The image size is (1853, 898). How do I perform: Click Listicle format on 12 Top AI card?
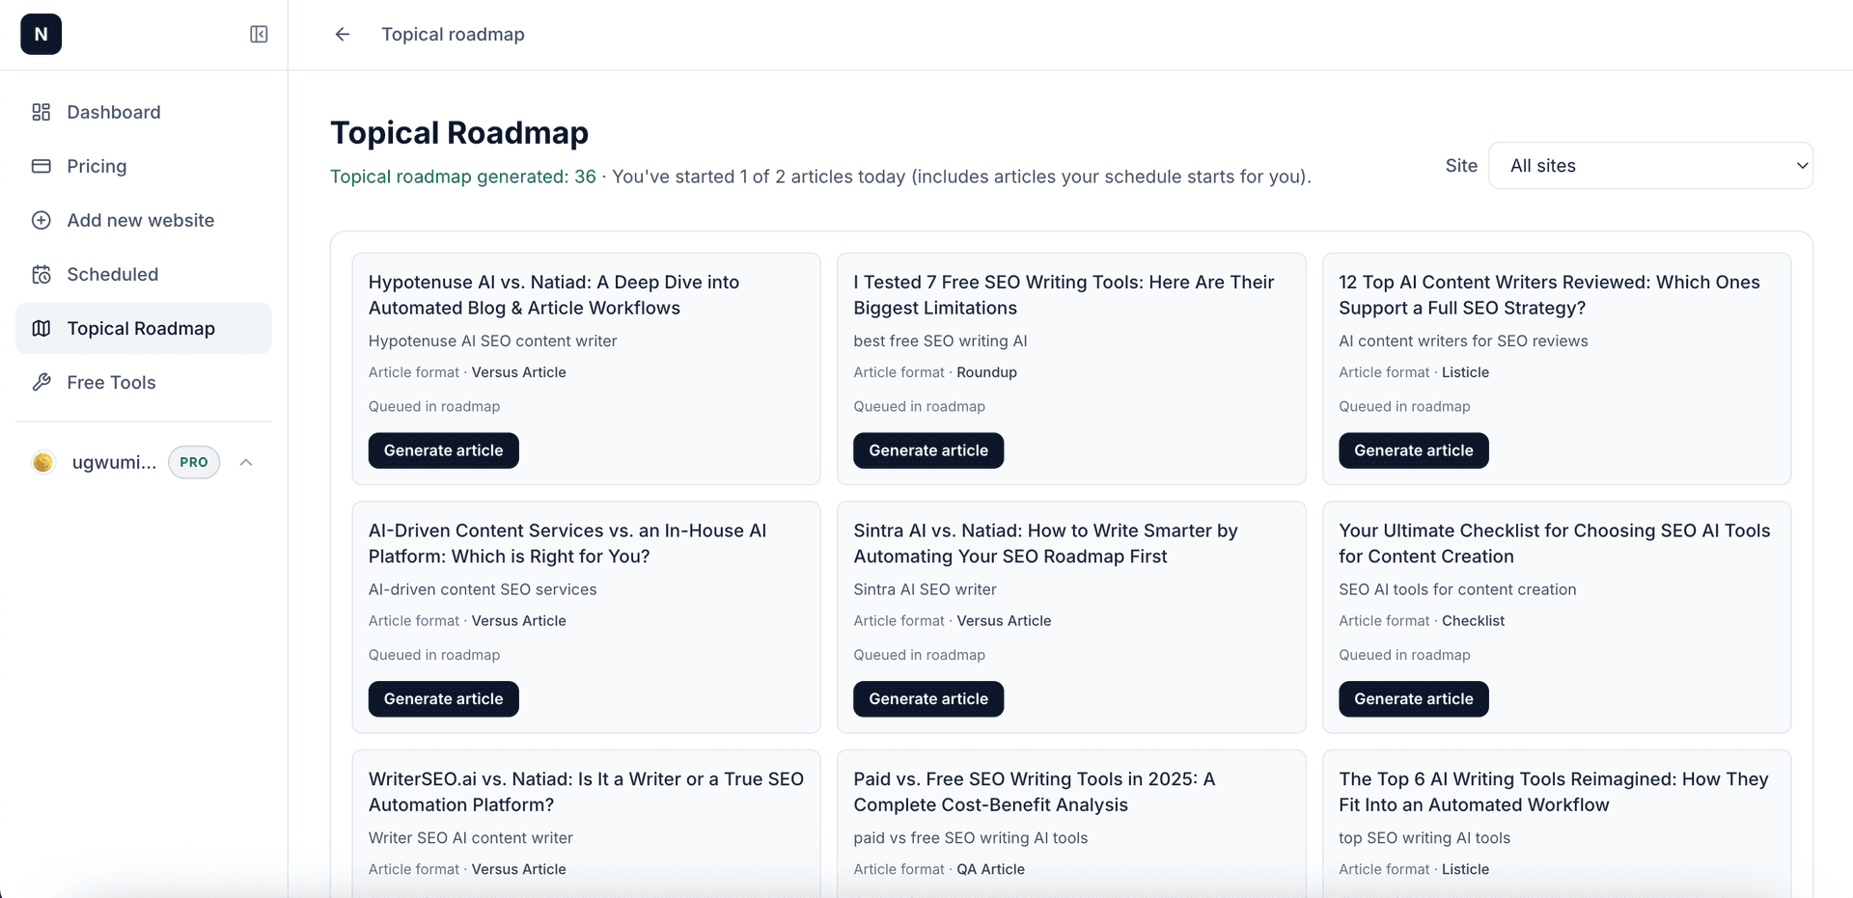pos(1465,372)
